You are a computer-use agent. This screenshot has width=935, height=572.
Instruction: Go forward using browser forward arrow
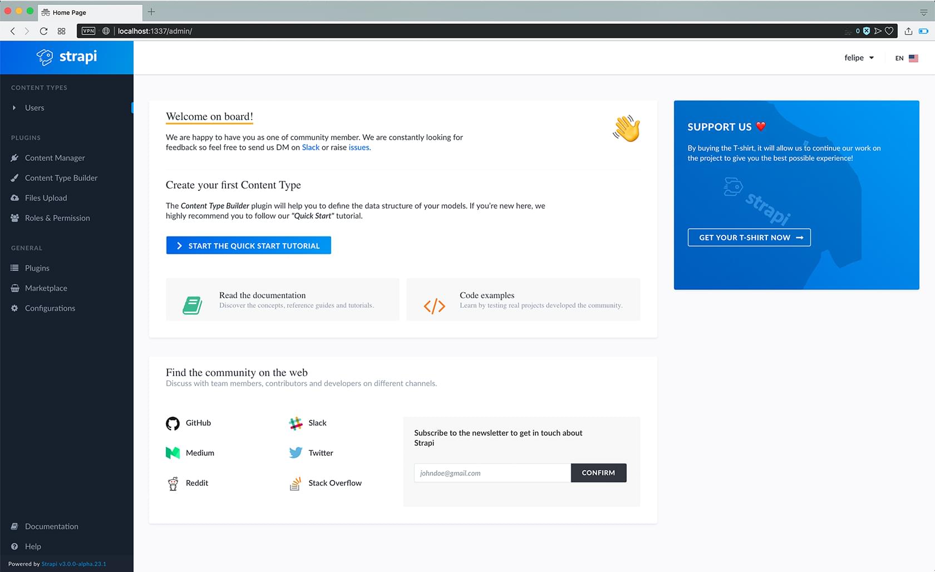[x=27, y=31]
